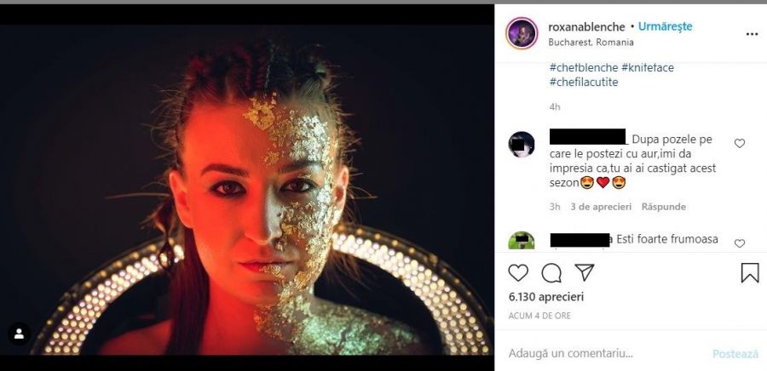Screen dimensions: 767x371
Task: Like the first comment about aur
Action: click(739, 144)
